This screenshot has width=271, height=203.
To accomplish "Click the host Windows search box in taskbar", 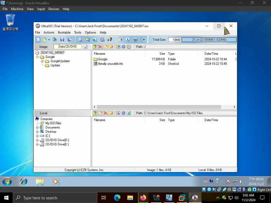I will [55, 198].
